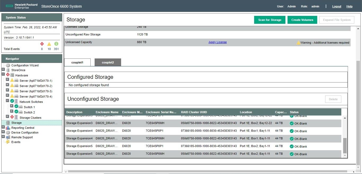The image size is (362, 174).
Task: Click the Remote Support monitor icon
Action: (x=8, y=137)
